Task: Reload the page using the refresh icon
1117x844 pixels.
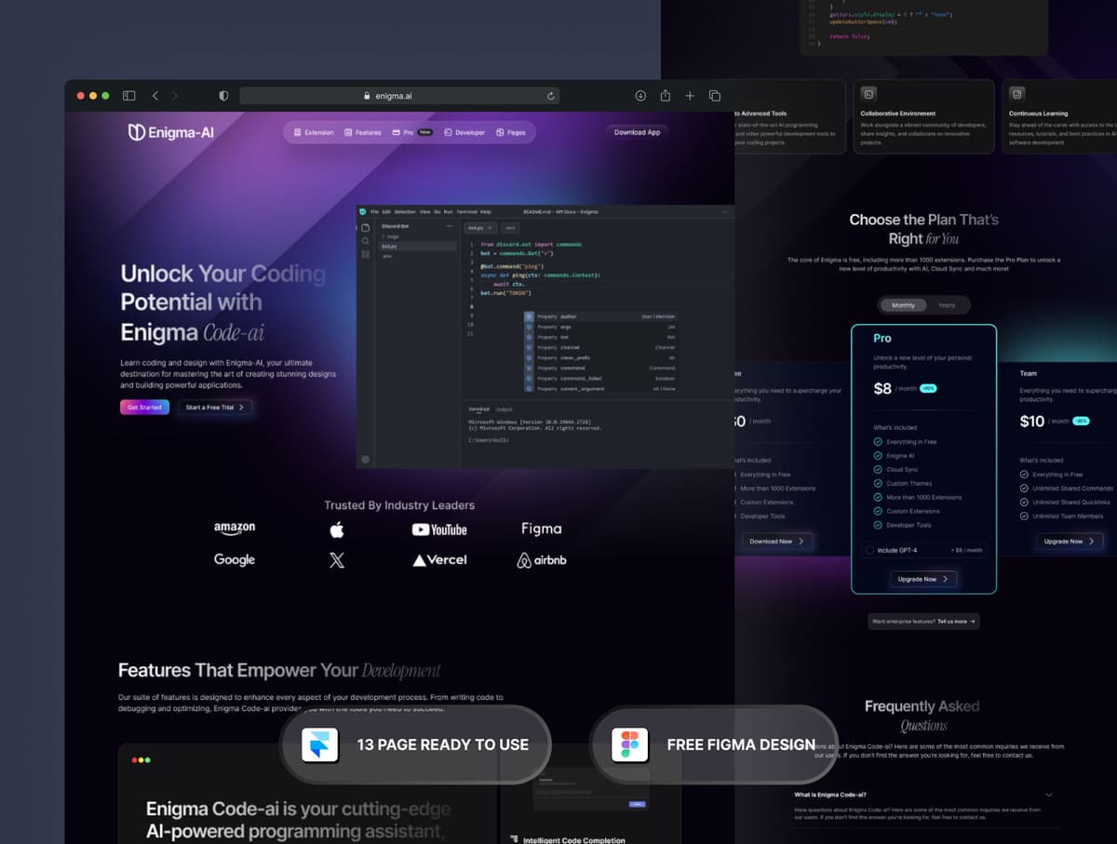Action: click(551, 95)
